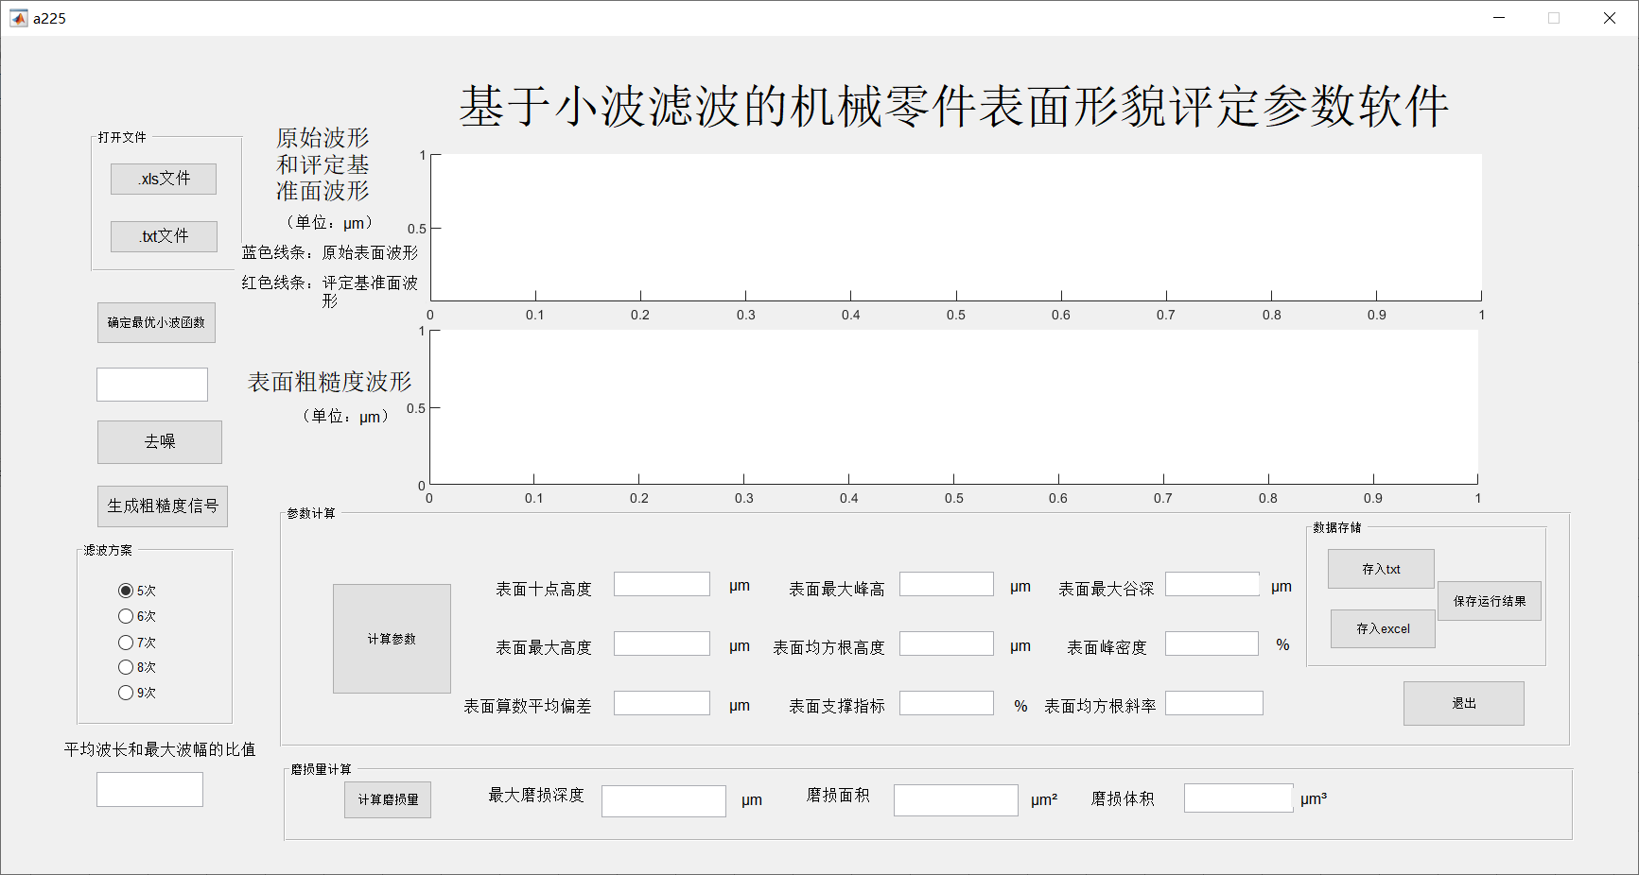Click the 参数计算 panel title

click(x=311, y=513)
